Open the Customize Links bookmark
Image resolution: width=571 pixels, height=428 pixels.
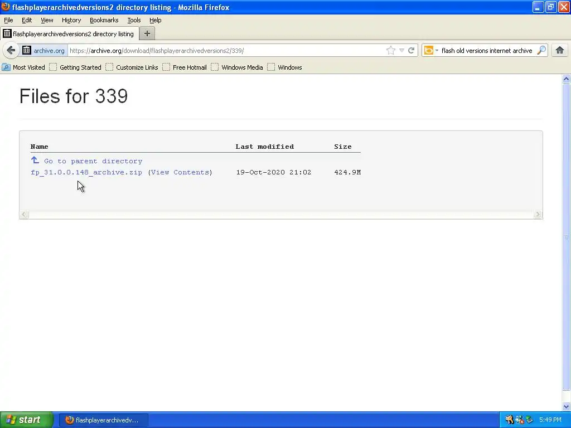pos(132,67)
